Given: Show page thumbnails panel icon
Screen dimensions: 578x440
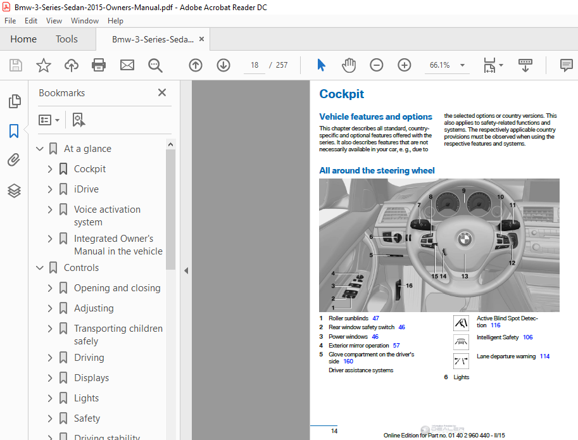Looking at the screenshot, I should tap(15, 101).
